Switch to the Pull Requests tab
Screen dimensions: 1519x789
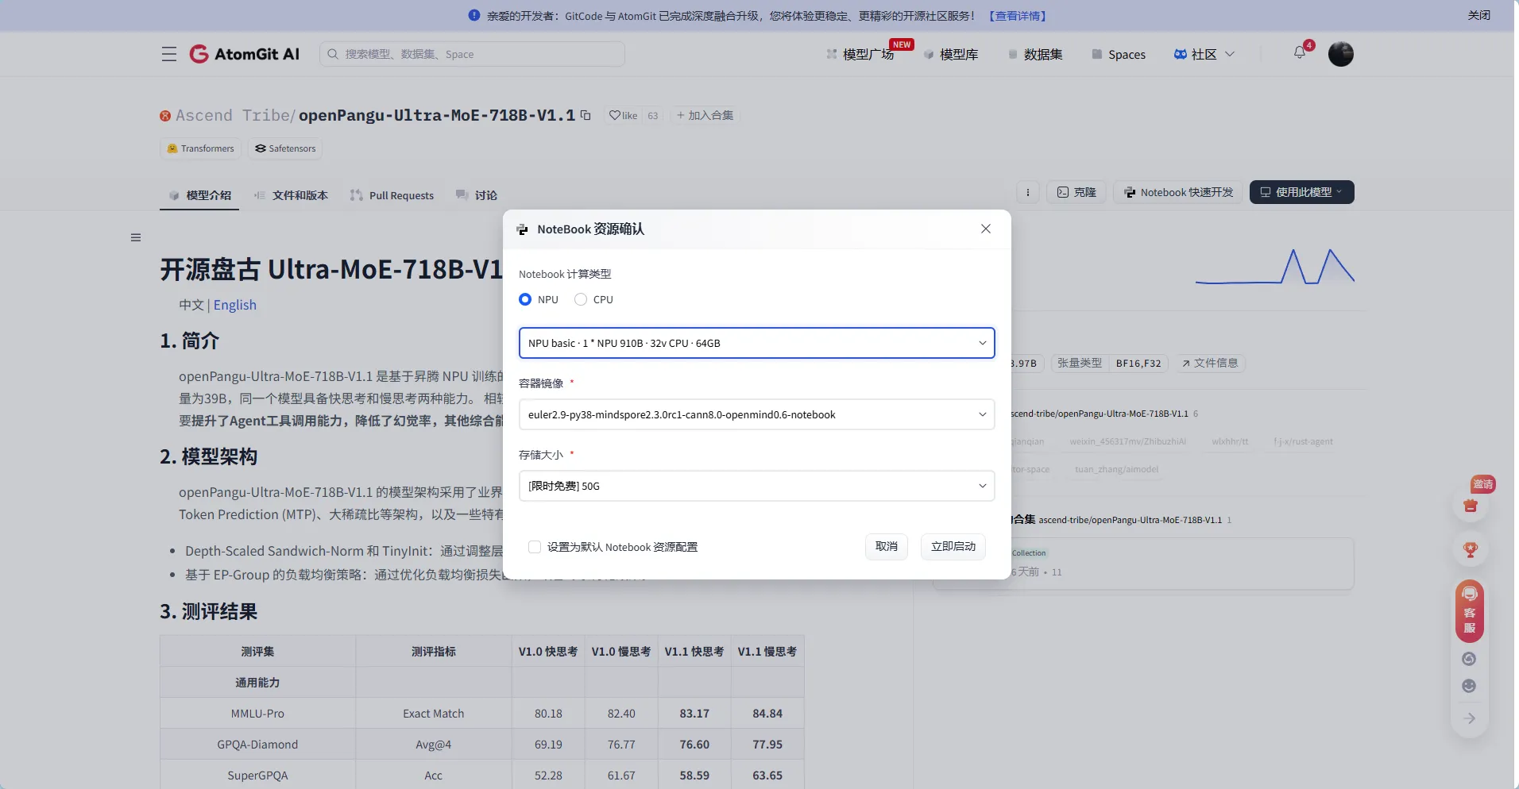pyautogui.click(x=392, y=195)
